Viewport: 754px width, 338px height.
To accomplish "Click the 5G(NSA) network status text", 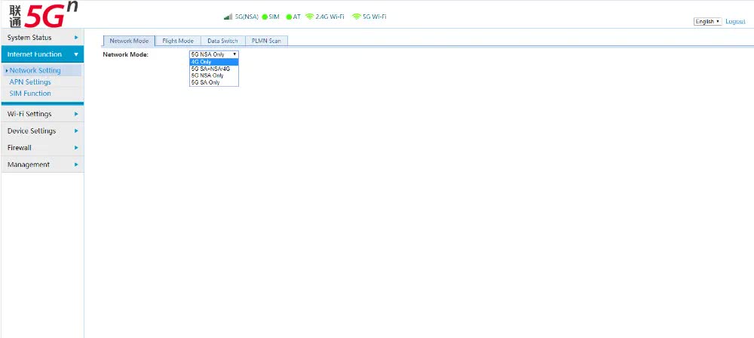I will [x=247, y=17].
